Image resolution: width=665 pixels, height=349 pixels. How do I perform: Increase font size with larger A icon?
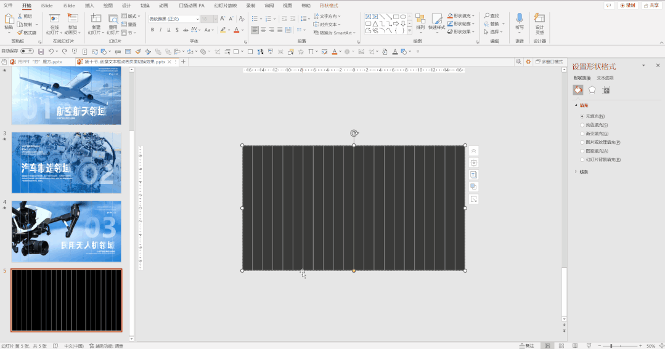click(x=222, y=18)
